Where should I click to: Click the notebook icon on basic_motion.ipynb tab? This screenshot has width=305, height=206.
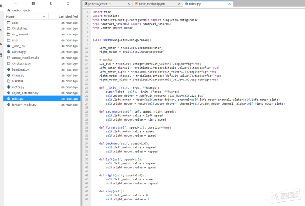136,4
